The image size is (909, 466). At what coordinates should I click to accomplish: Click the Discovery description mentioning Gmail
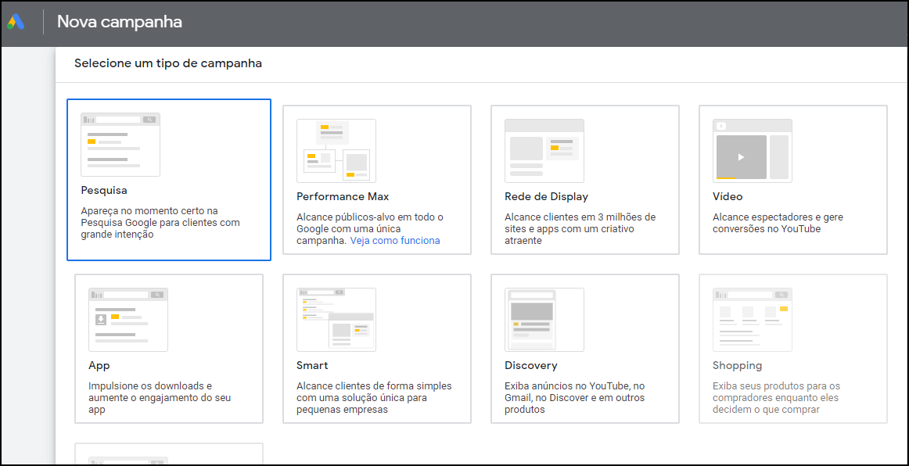point(574,398)
